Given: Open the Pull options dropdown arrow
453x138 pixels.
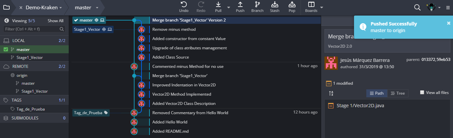Looking at the screenshot, I should click(228, 7).
